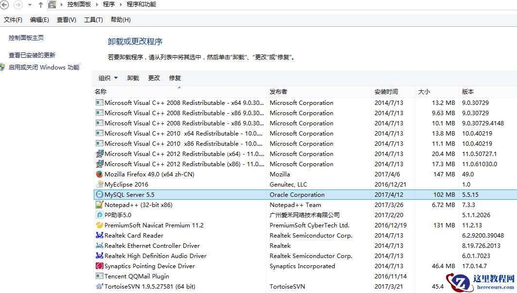
Task: Click Oracle Corporation publisher cell
Action: pyautogui.click(x=297, y=195)
